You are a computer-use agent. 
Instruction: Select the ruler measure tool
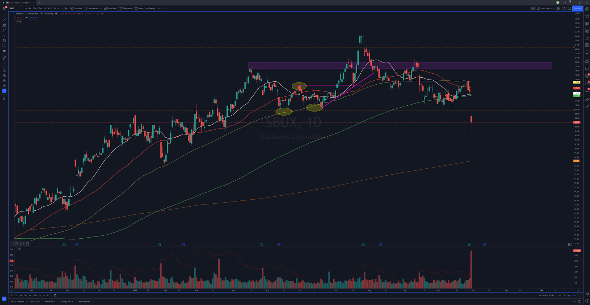point(4,58)
